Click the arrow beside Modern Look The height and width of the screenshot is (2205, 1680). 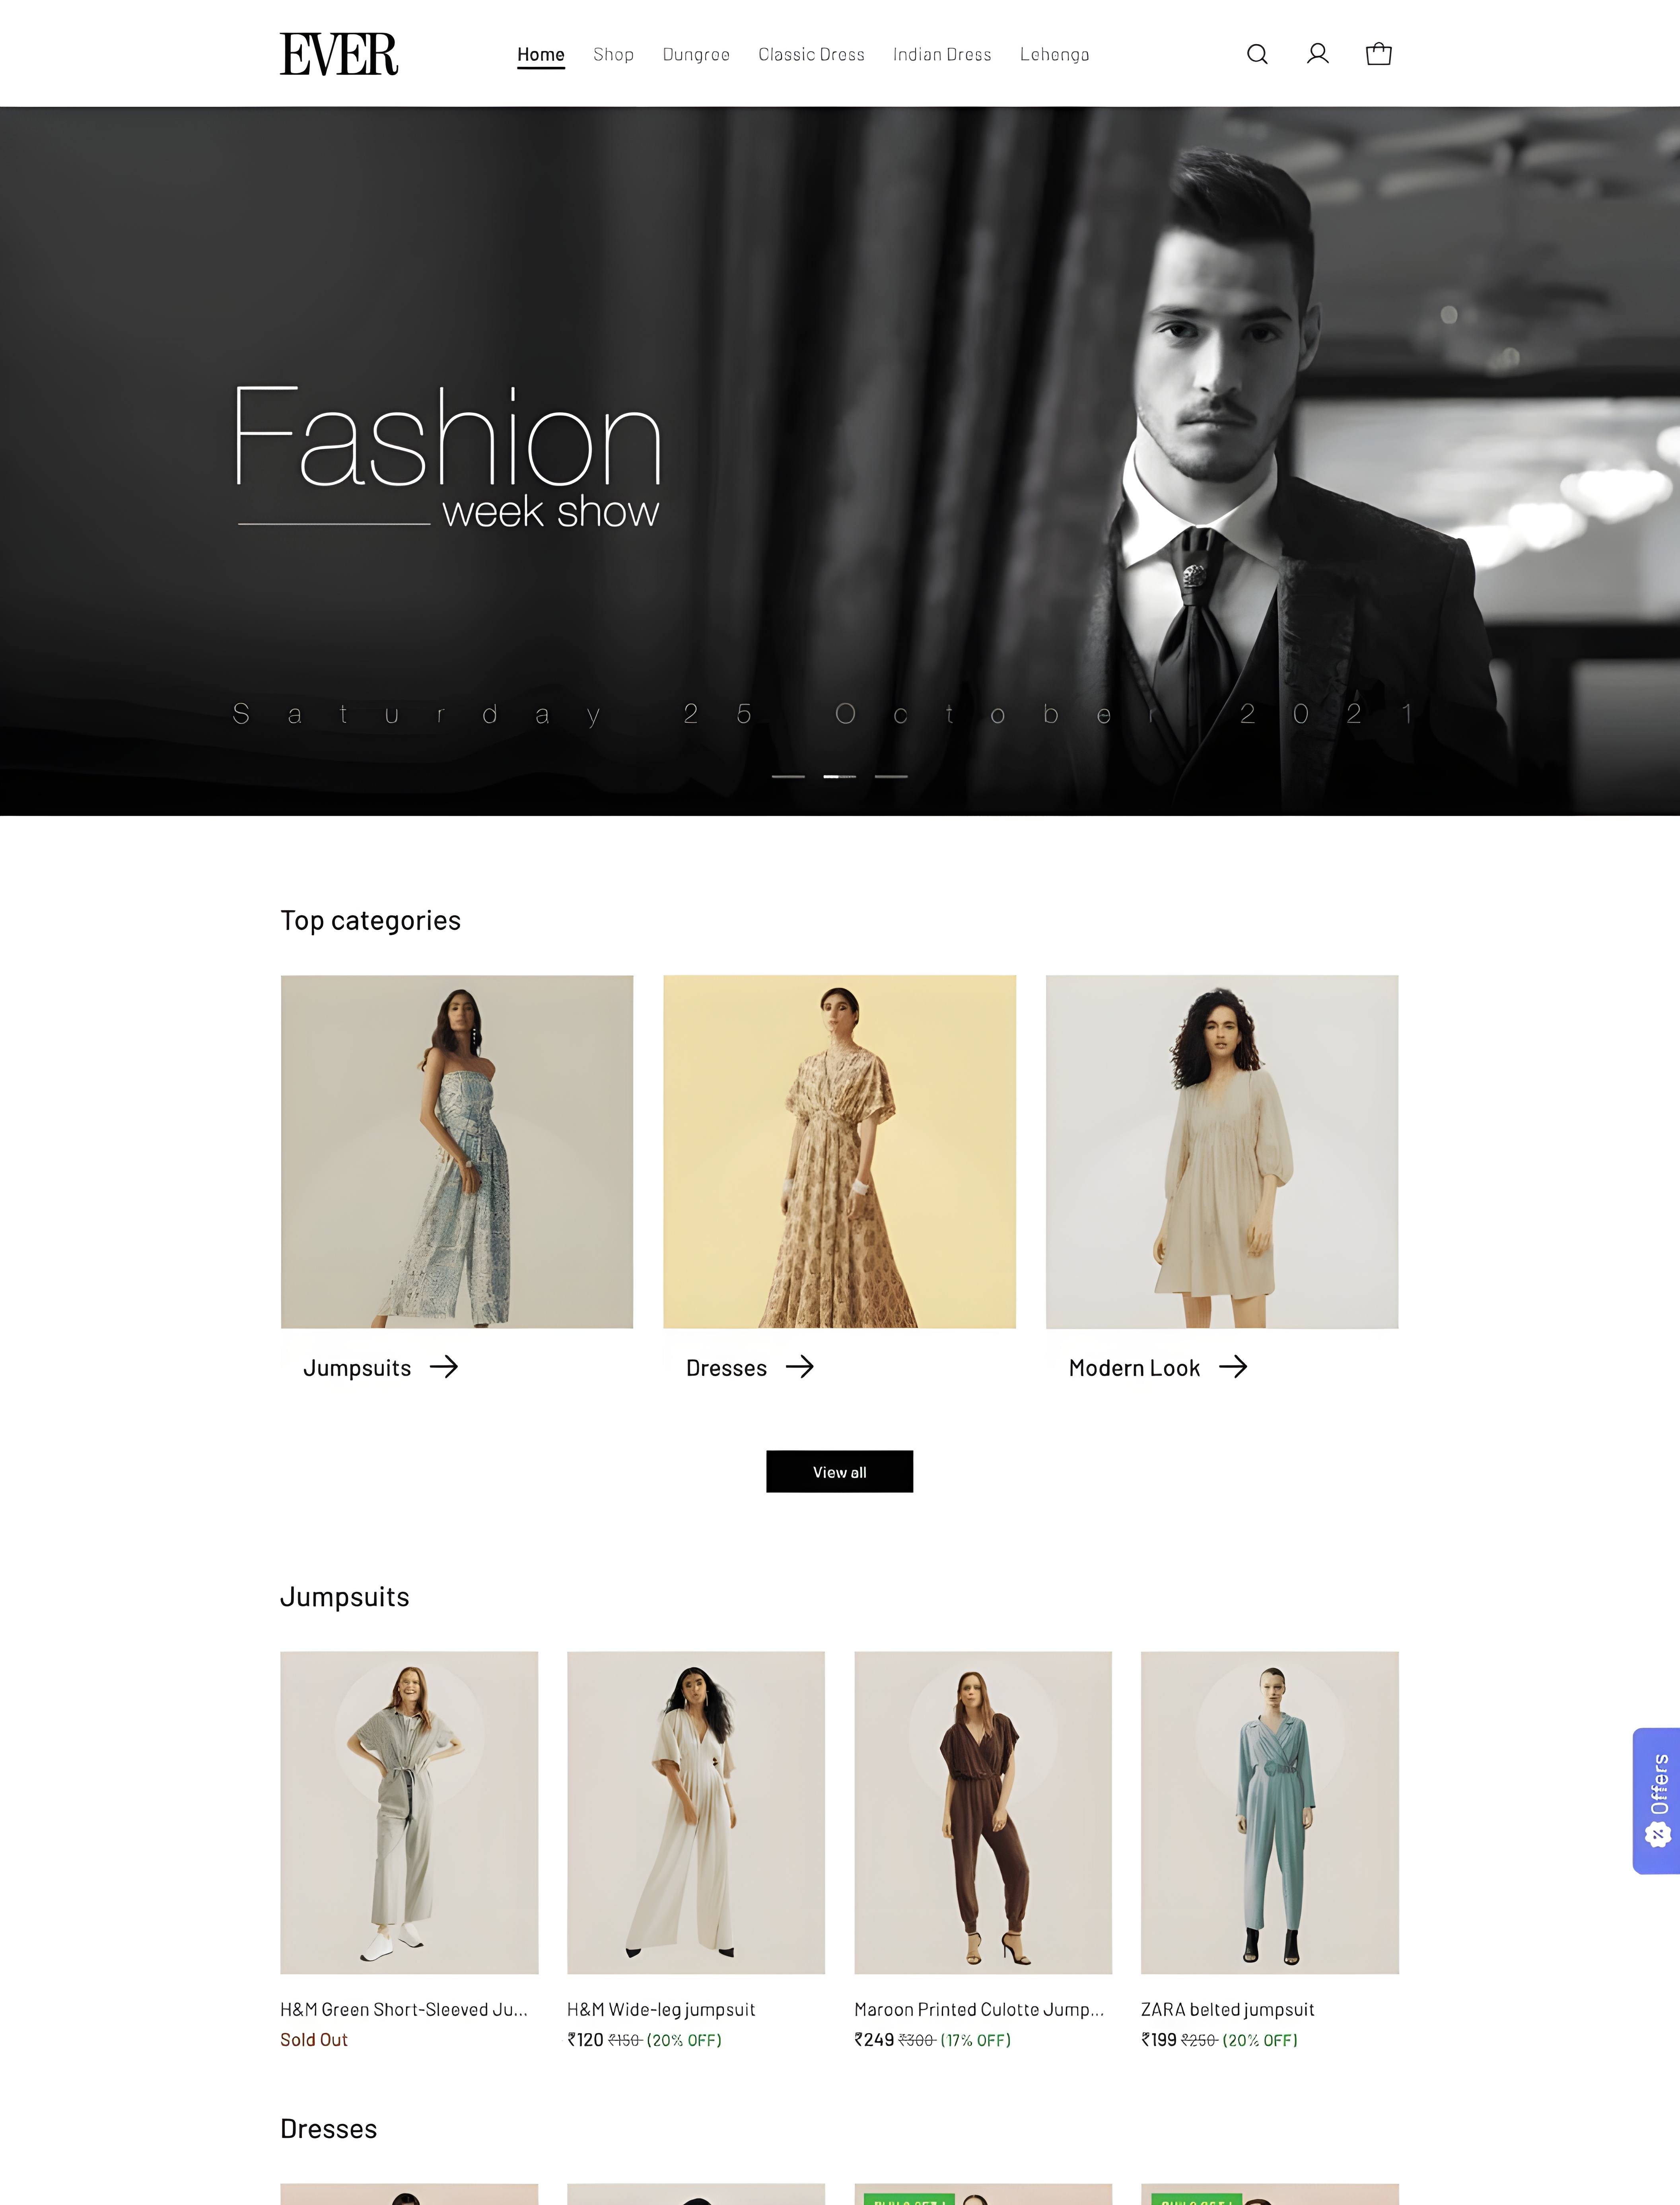[x=1233, y=1367]
